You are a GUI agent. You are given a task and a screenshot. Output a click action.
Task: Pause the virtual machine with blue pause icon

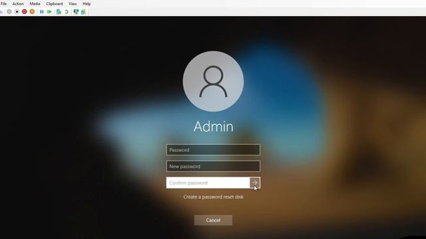(x=41, y=12)
